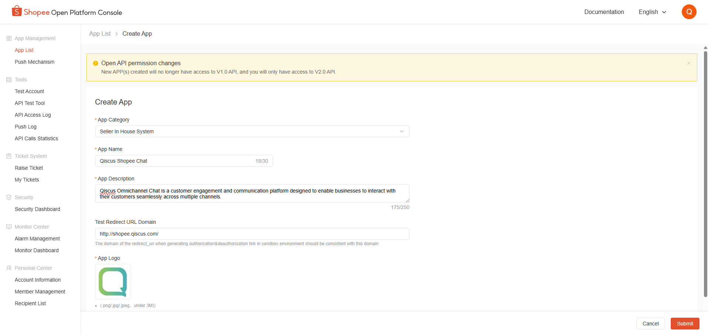Expand the App Category dropdown

252,131
